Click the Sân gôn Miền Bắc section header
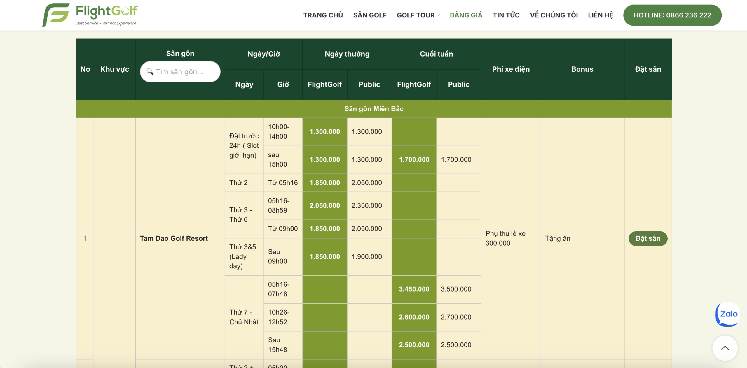This screenshot has width=747, height=368. pos(374,109)
